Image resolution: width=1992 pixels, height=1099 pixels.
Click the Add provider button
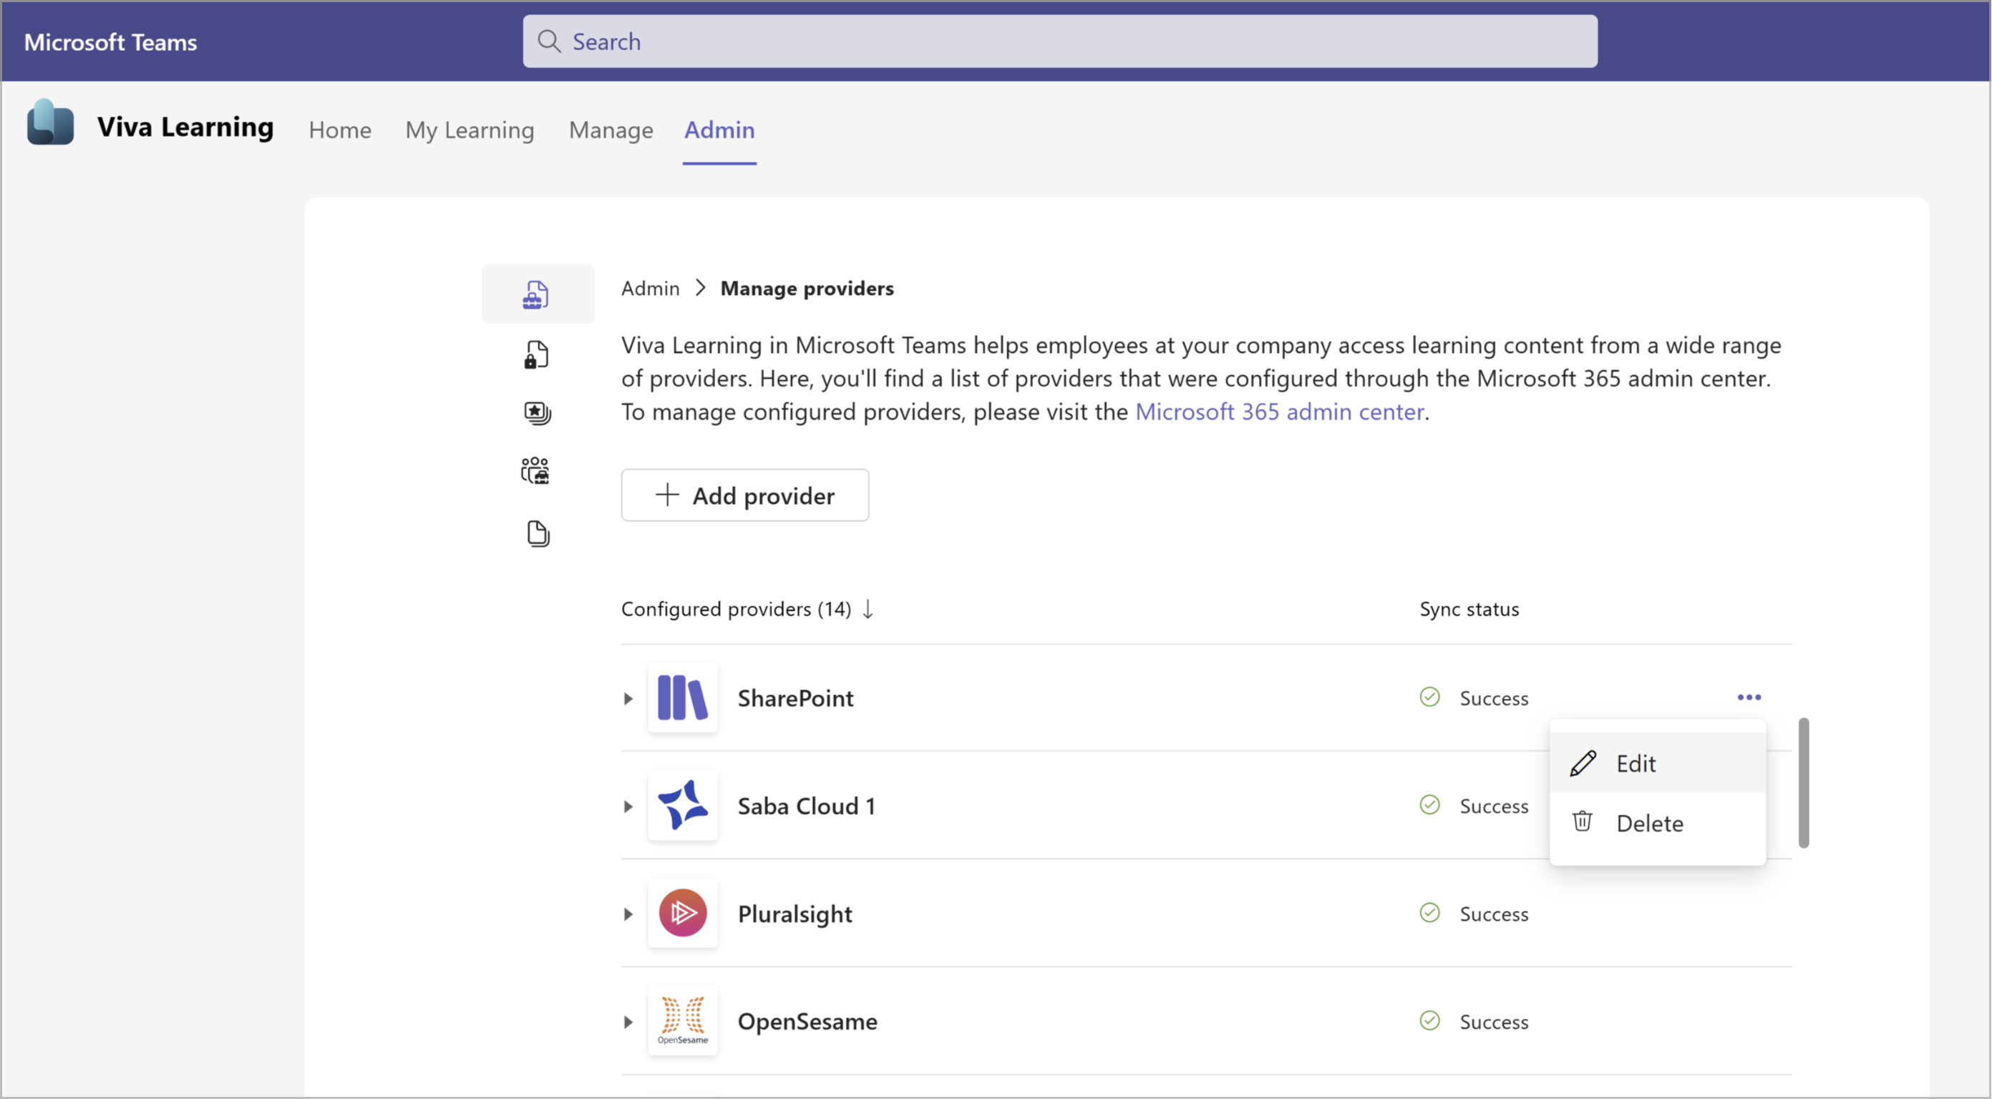745,495
